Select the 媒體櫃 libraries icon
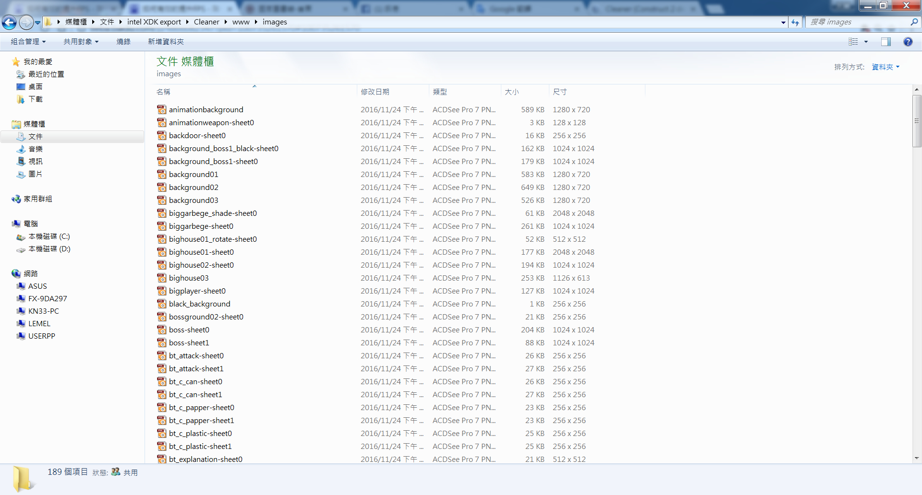This screenshot has width=922, height=495. pos(16,124)
